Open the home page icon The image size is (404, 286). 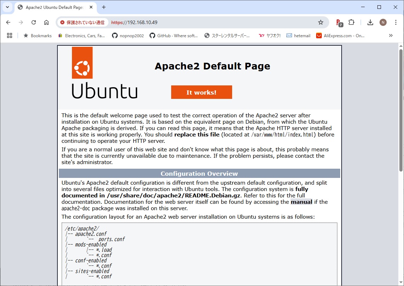coord(46,22)
